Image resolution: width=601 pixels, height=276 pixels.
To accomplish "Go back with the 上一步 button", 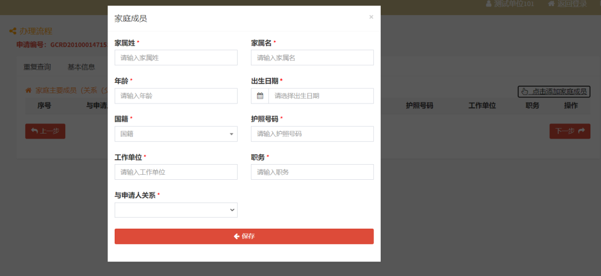I will [45, 131].
